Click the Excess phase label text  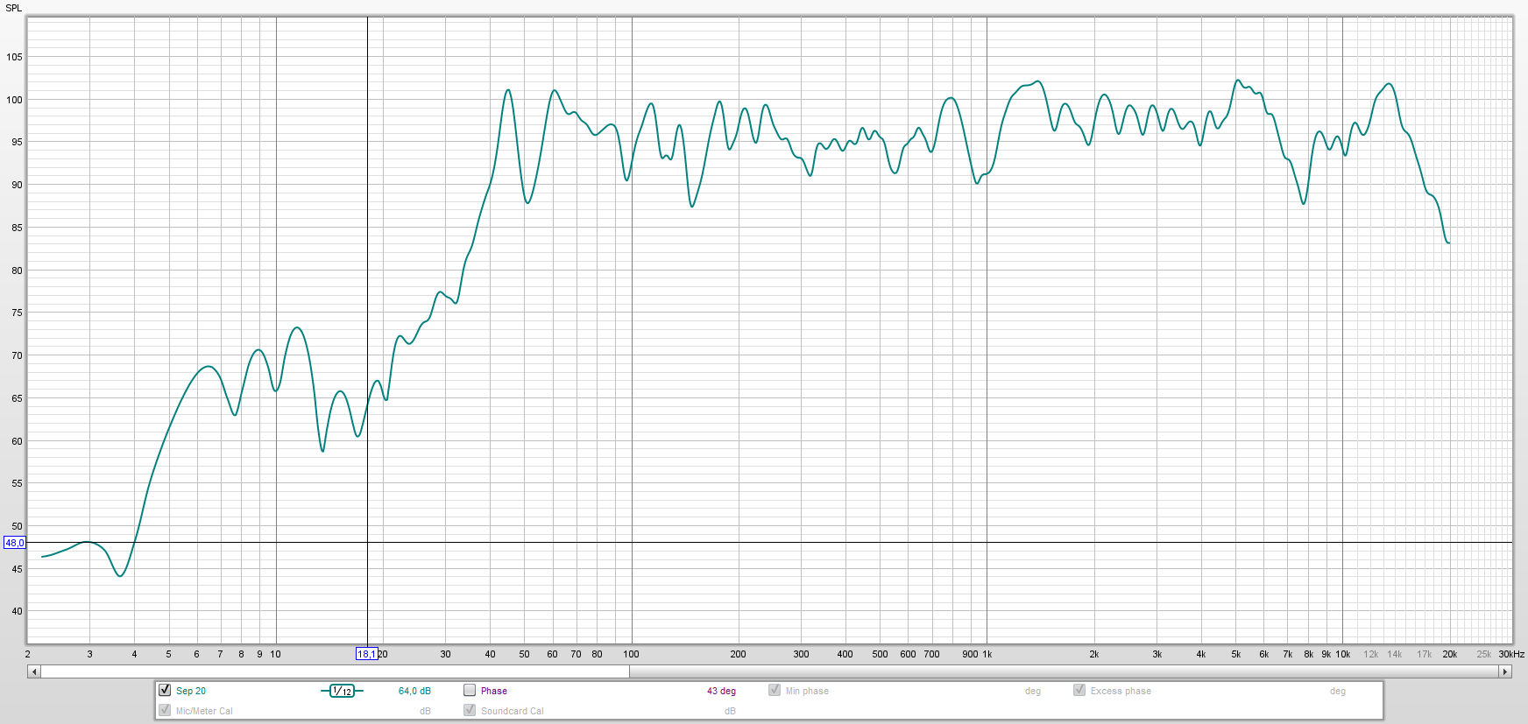pos(1121,691)
